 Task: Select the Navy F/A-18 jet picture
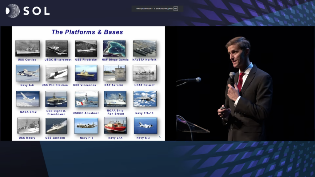(x=145, y=99)
